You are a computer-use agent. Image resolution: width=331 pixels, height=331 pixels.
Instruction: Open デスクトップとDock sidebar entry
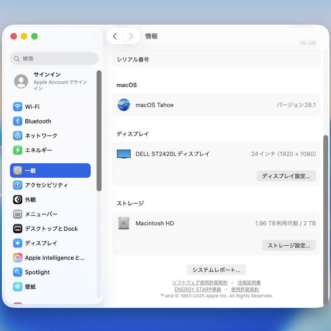tap(51, 229)
